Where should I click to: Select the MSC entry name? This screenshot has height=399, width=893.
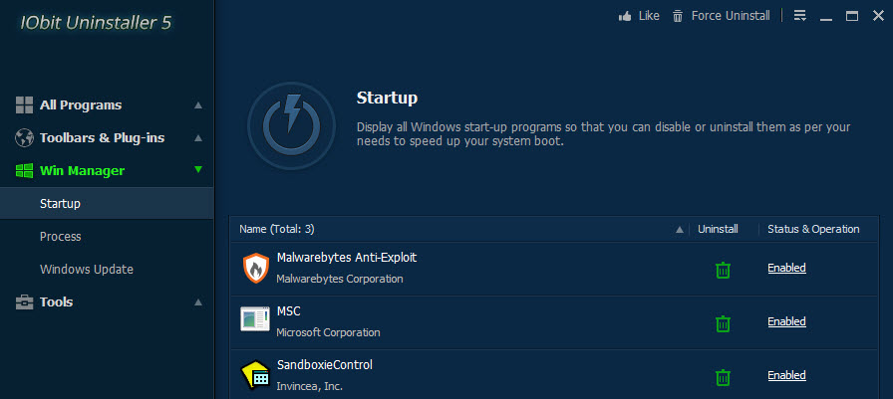coord(288,311)
